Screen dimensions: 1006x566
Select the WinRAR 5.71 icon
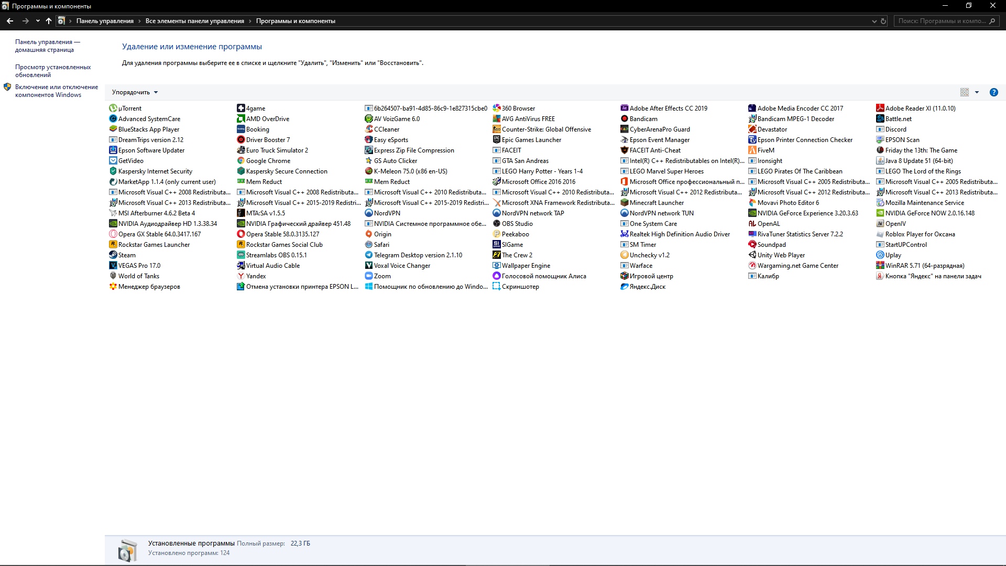(x=880, y=266)
